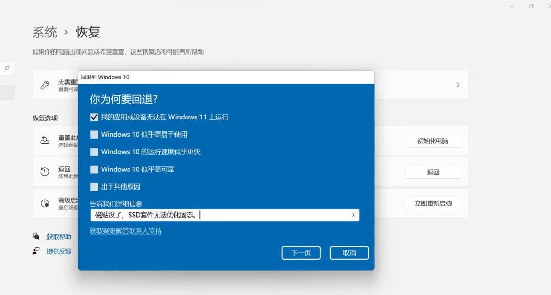Expand the troubleshooting row via its chevron
Viewport: 551px width, 295px height.
tap(458, 85)
